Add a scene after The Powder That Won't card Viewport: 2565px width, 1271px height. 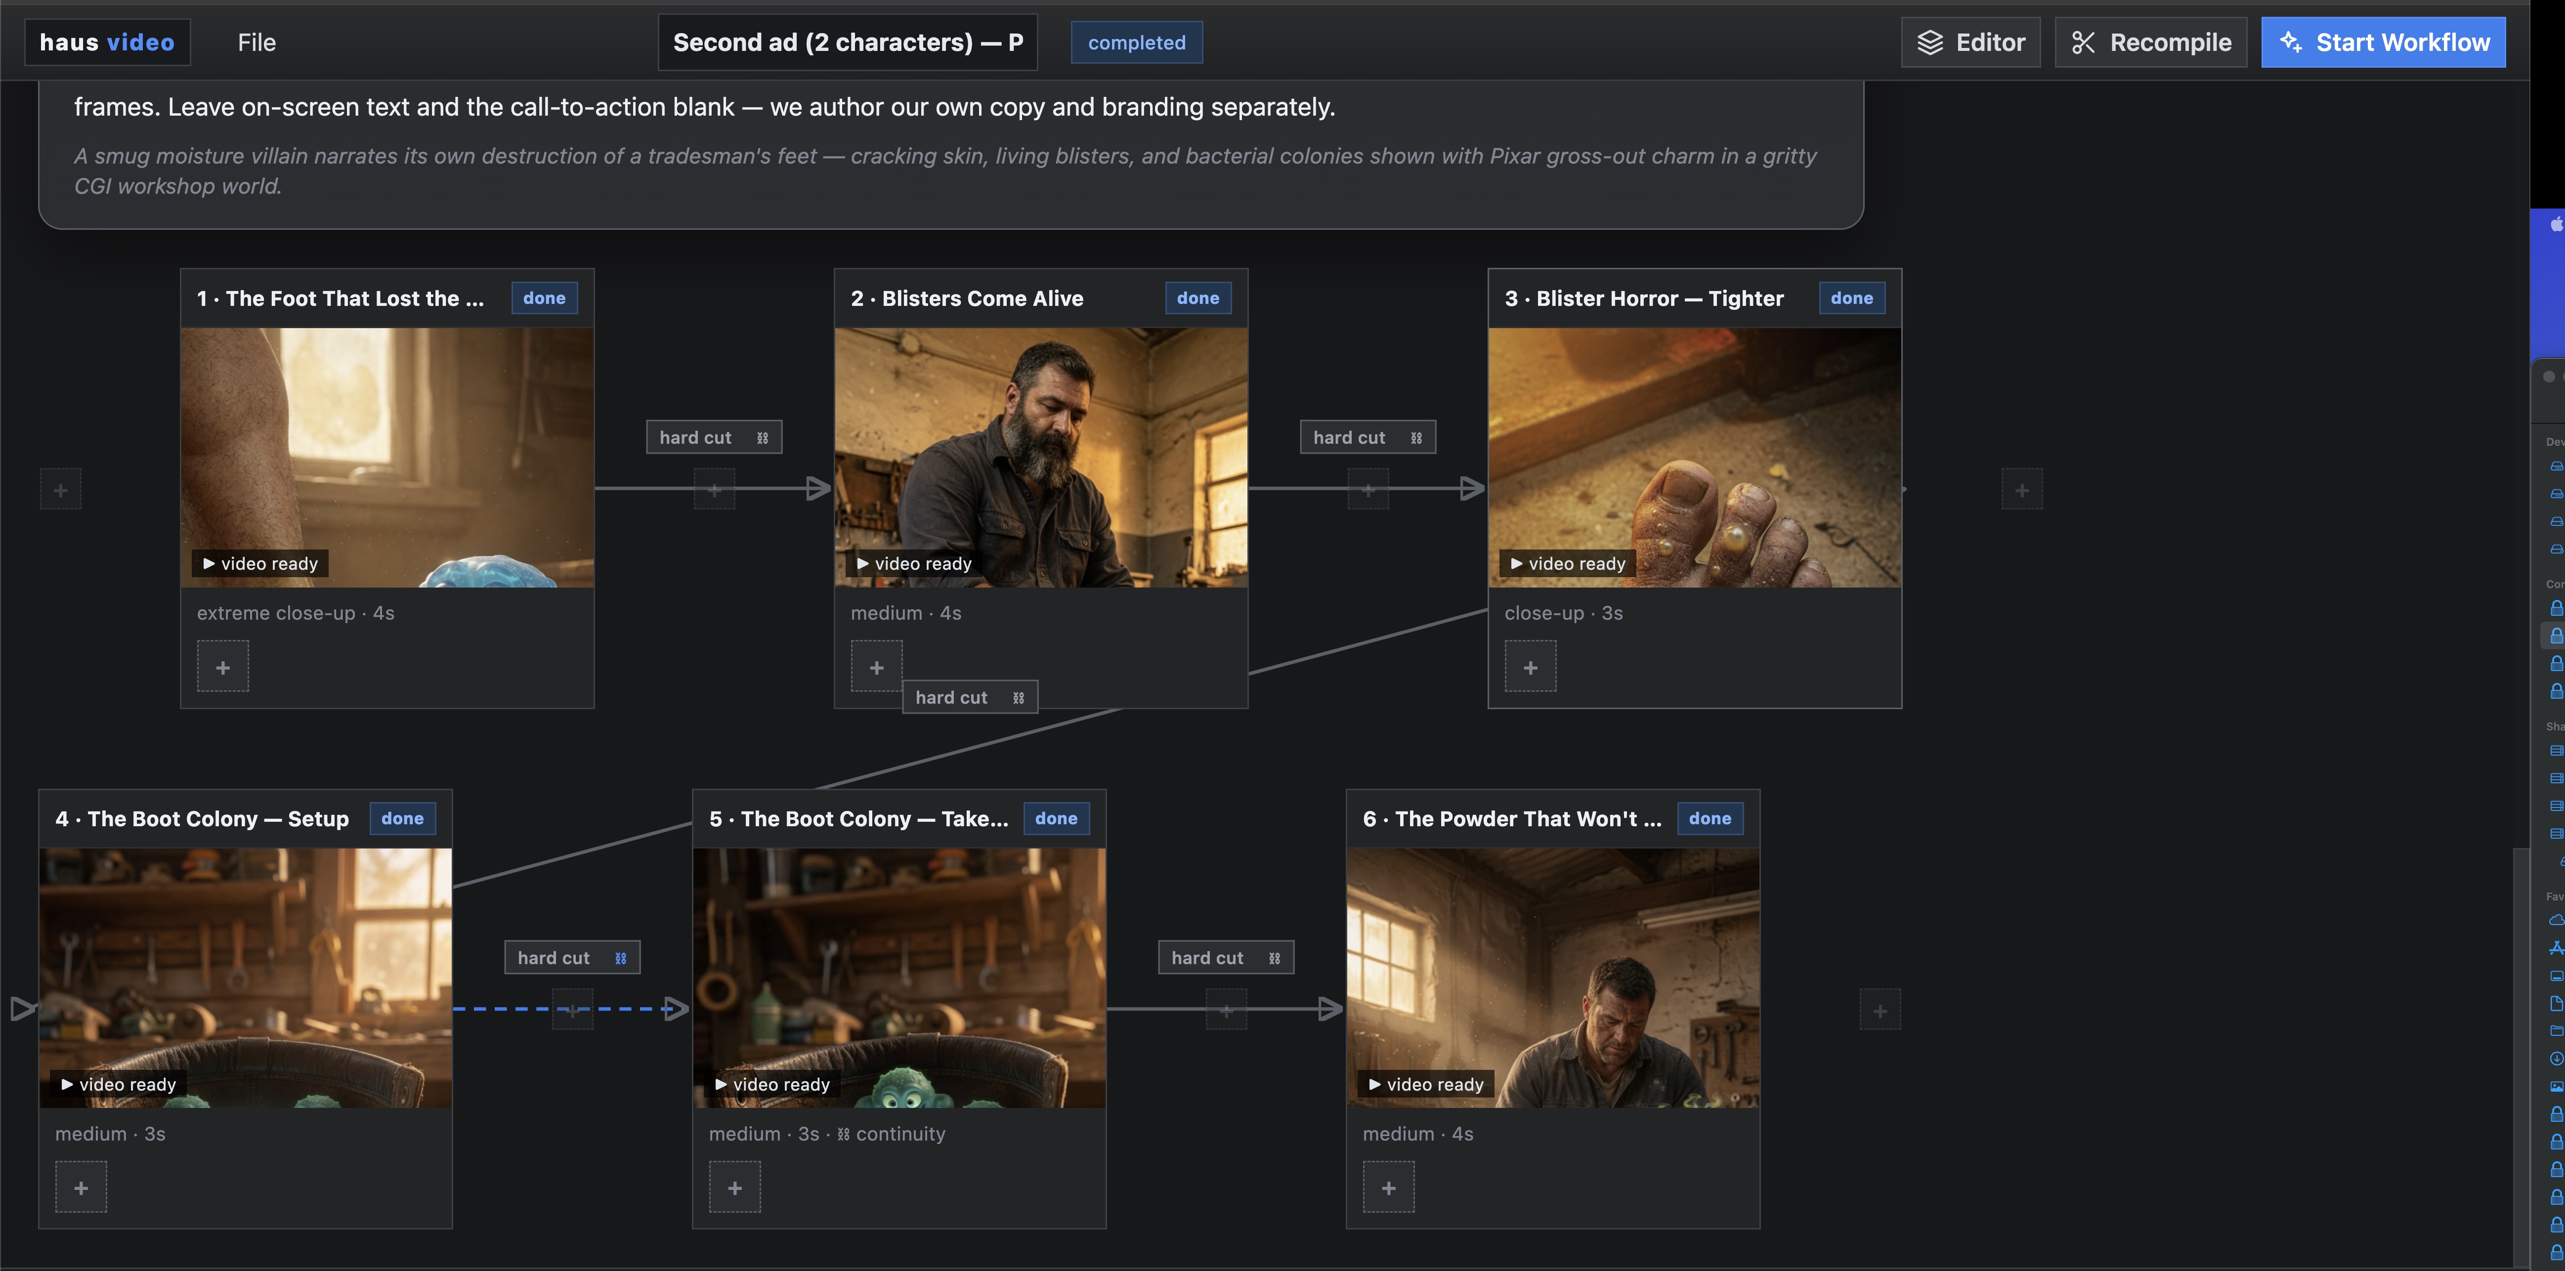(1880, 1010)
